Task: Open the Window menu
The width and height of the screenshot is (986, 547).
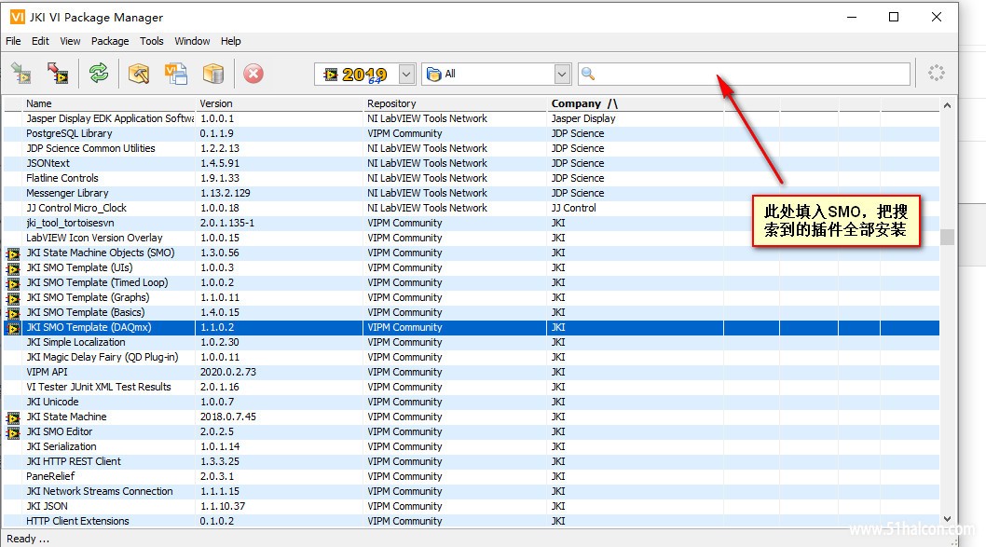Action: (x=192, y=41)
